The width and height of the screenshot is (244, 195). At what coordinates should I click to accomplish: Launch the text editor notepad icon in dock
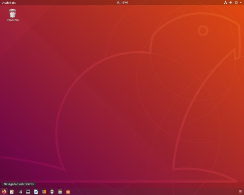12,192
